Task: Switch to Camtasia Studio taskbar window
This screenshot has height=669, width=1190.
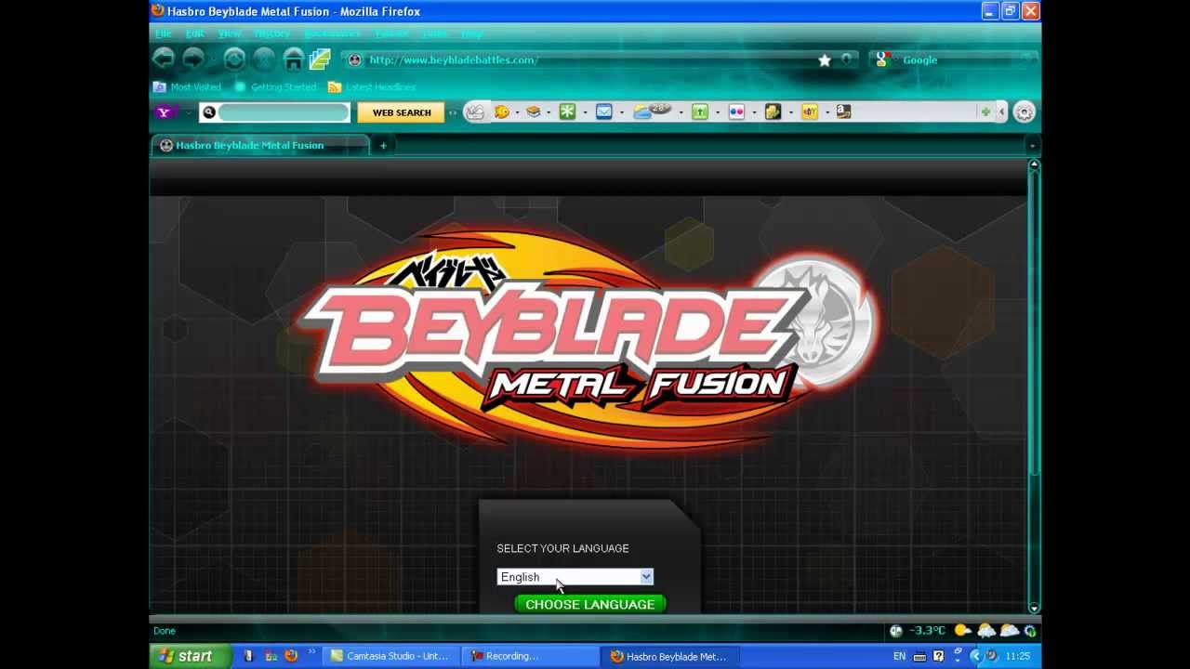Action: click(390, 656)
